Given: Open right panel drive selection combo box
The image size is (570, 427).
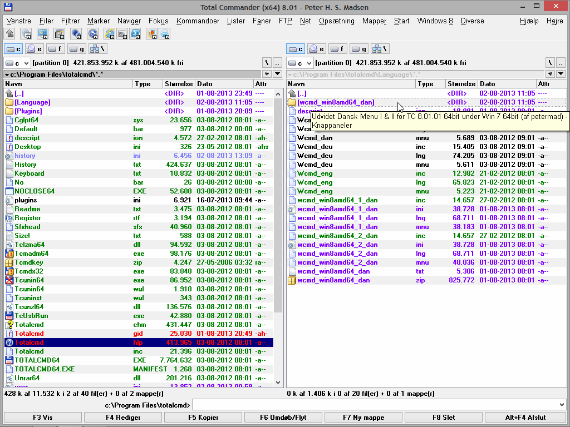Looking at the screenshot, I should click(300, 63).
